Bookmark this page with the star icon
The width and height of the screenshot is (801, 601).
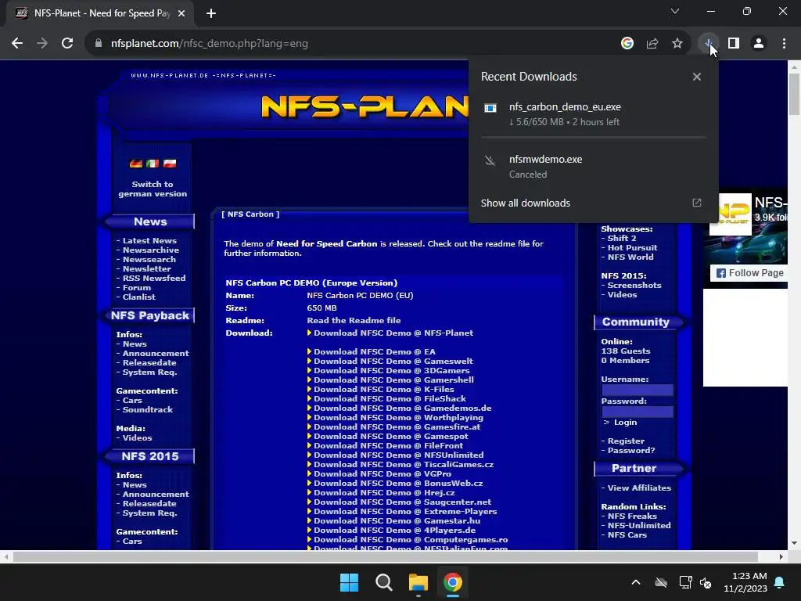(x=677, y=44)
